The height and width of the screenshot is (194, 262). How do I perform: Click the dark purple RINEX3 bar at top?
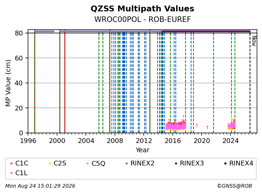pyautogui.click(x=206, y=31)
